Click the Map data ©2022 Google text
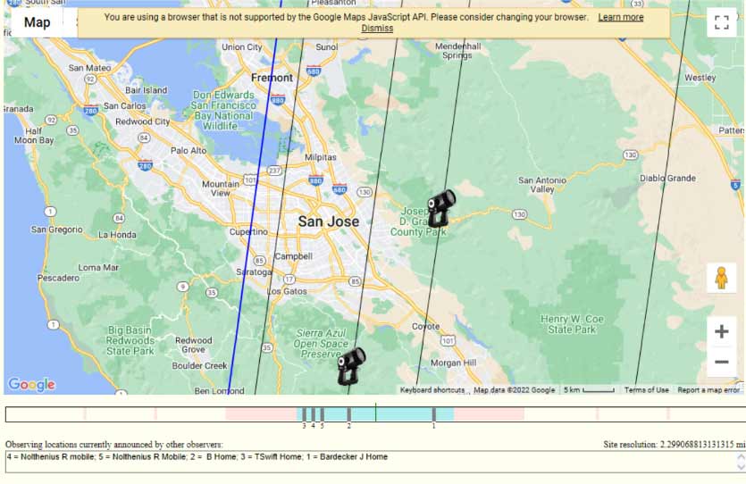Viewport: 746px width, 484px height. tap(515, 390)
